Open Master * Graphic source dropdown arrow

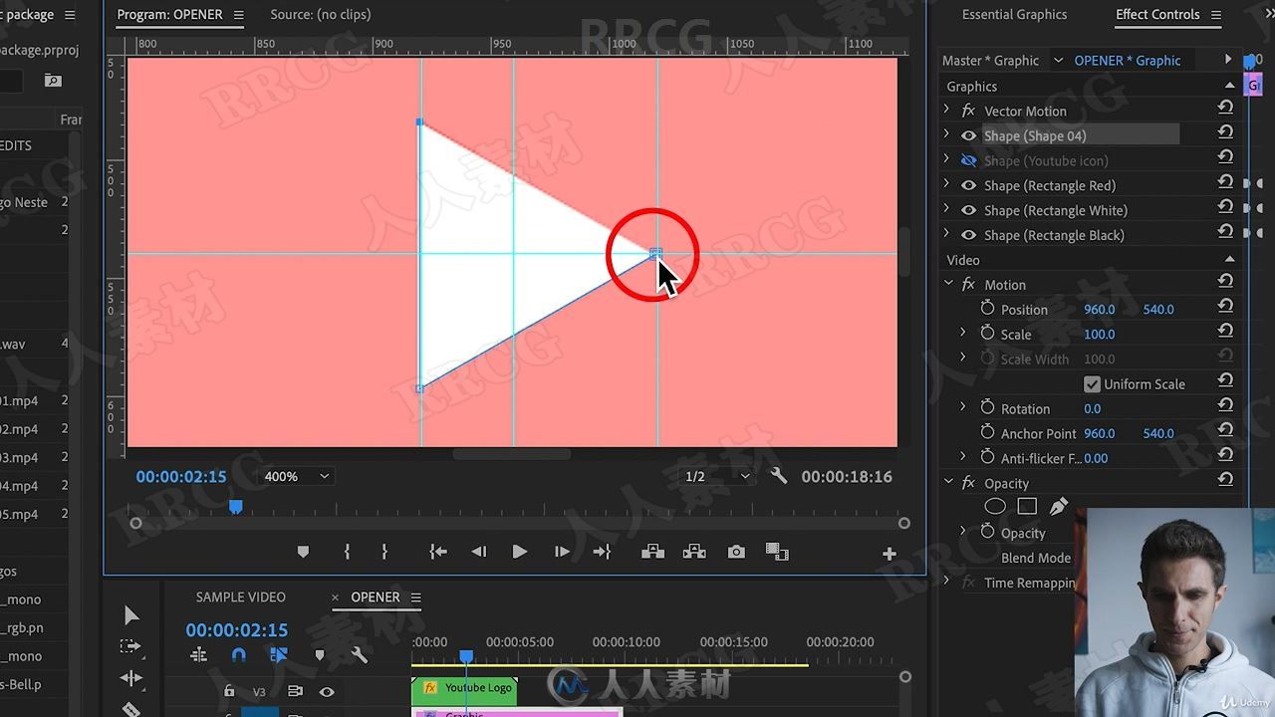coord(1058,60)
